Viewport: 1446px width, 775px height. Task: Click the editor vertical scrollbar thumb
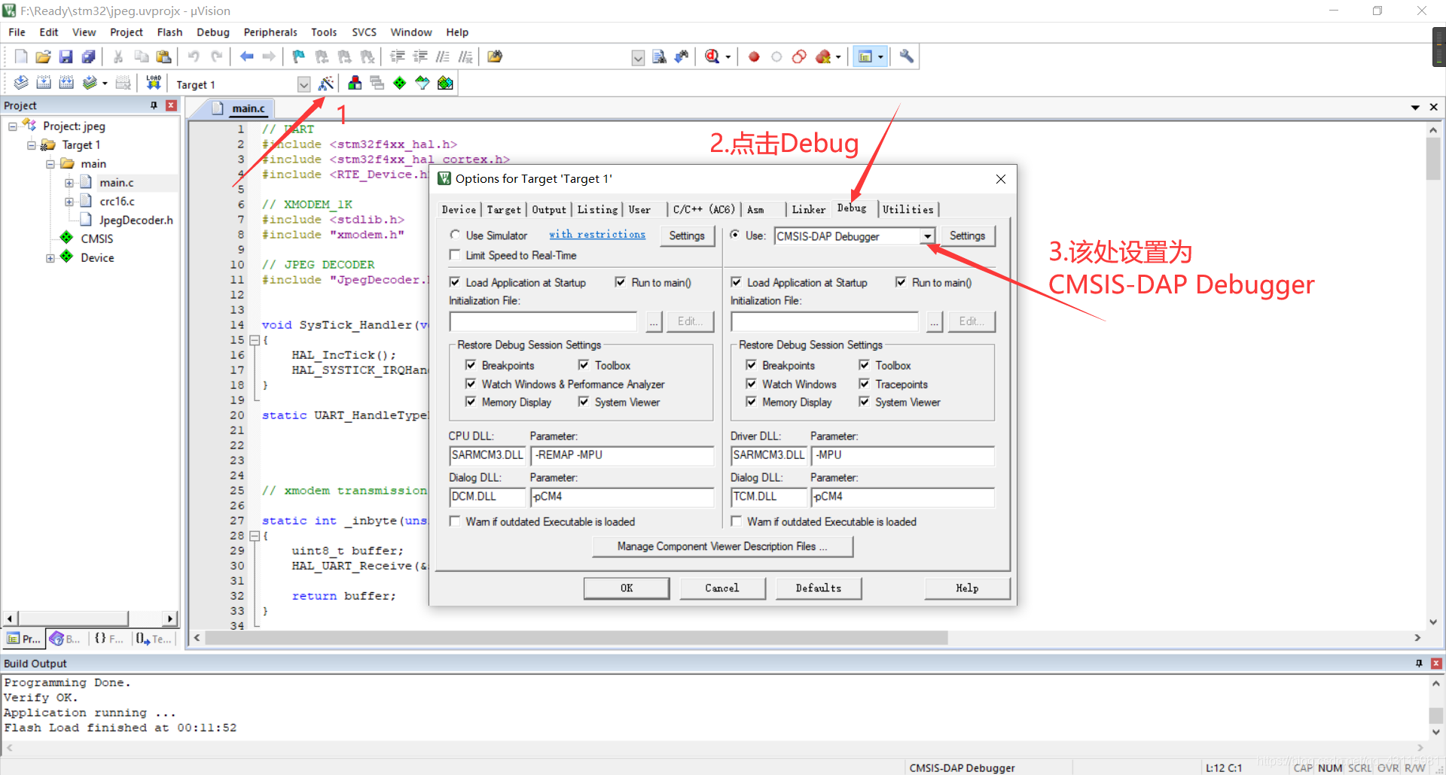[x=1433, y=159]
